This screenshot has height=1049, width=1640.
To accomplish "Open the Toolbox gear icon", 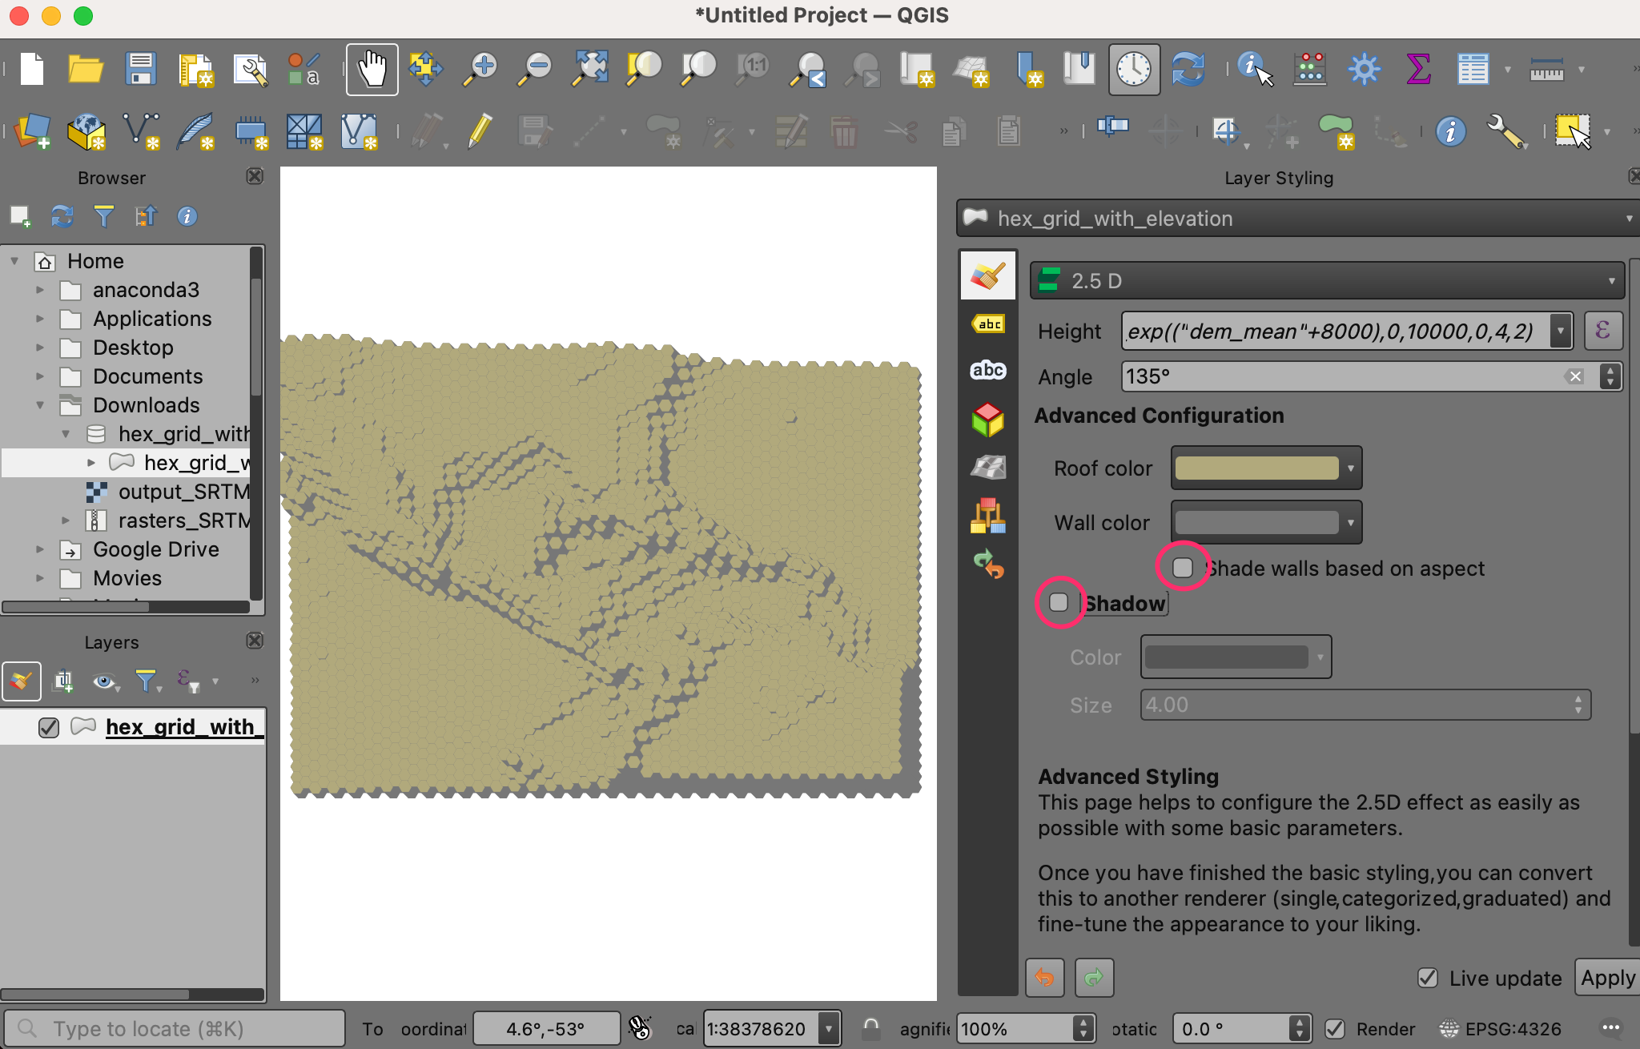I will point(1364,70).
